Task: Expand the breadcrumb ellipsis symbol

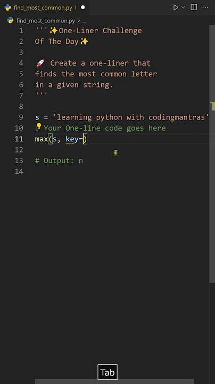Action: (x=84, y=21)
